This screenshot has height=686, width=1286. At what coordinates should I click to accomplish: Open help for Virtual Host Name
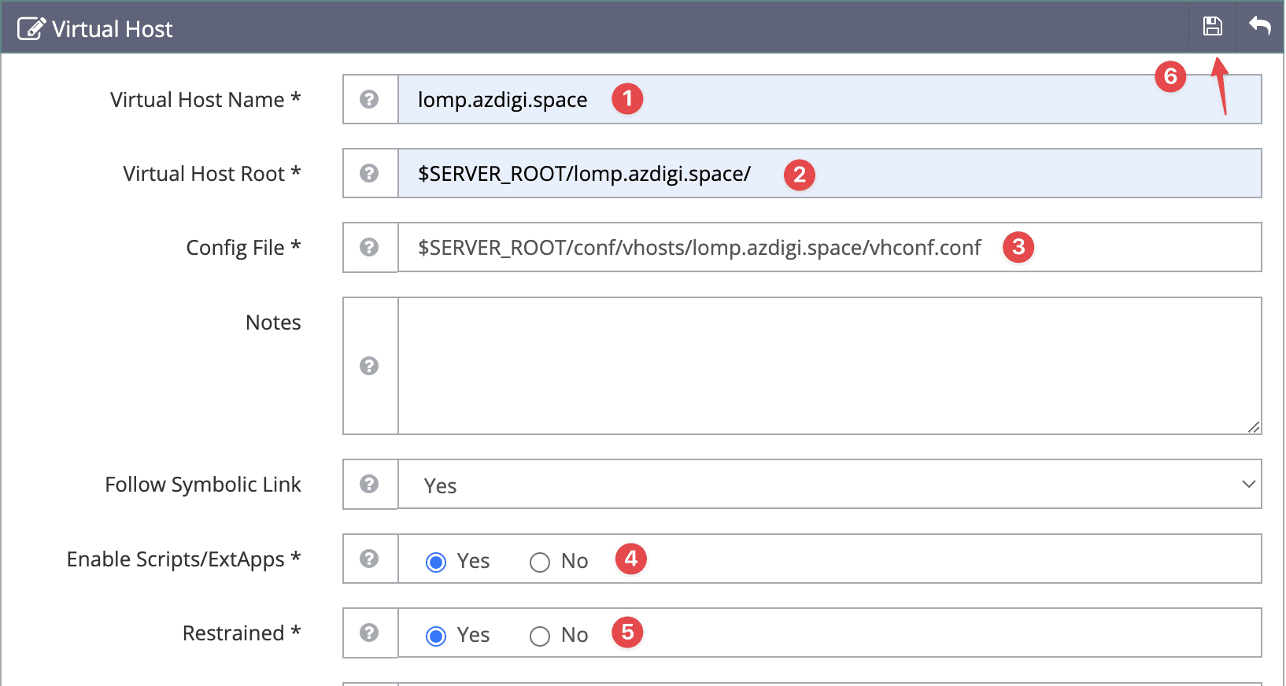coord(369,99)
